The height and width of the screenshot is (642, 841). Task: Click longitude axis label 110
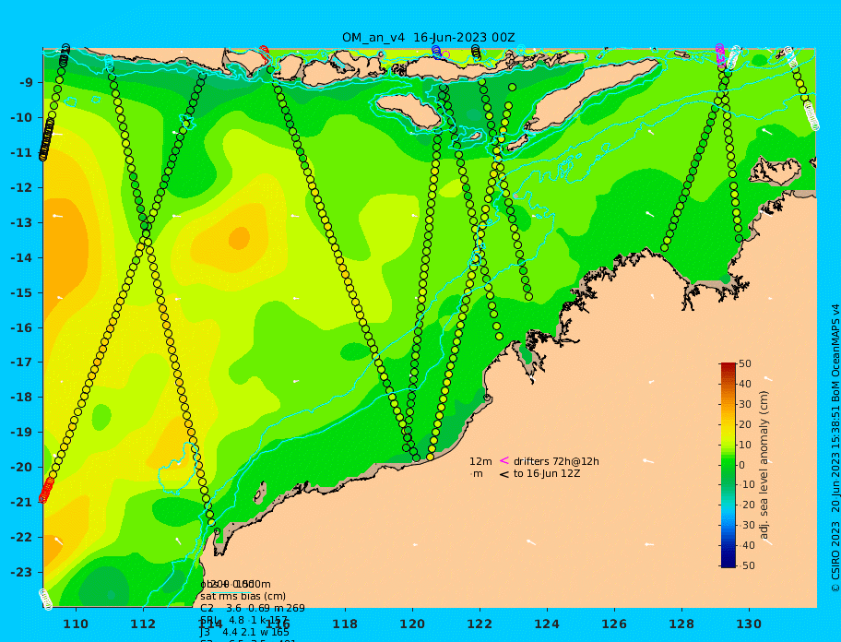point(76,624)
